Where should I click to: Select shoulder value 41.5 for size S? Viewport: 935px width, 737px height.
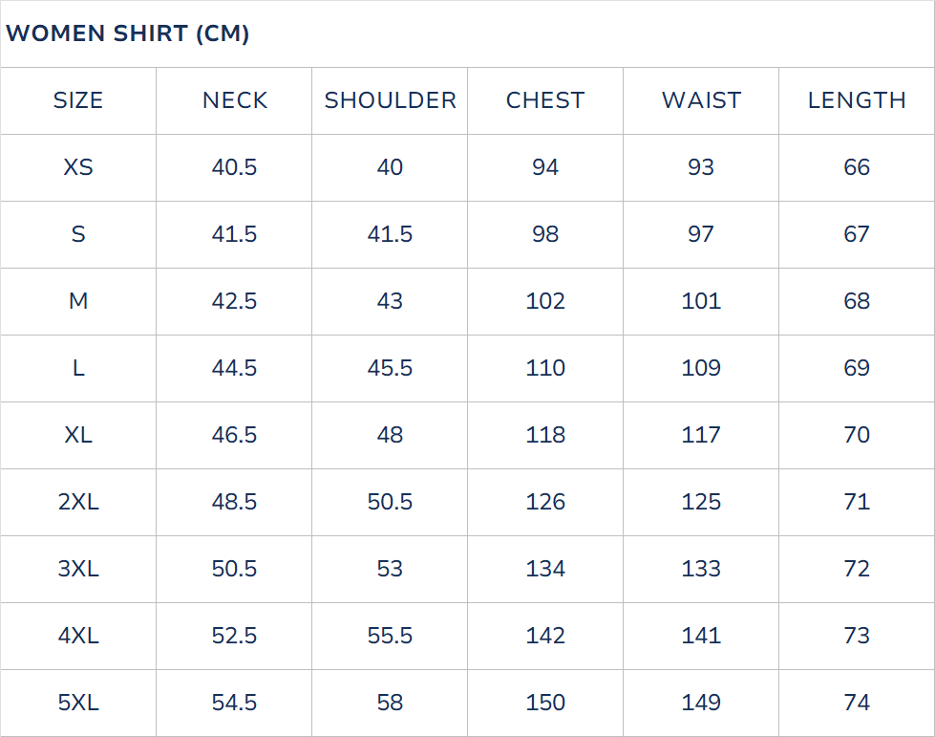(390, 234)
